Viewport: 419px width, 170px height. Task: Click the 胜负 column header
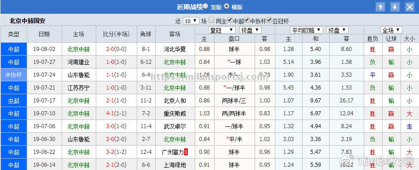[x=373, y=39]
